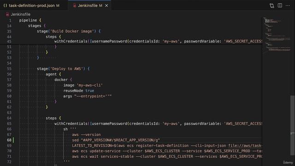Image resolution: width=295 pixels, height=166 pixels.
Task: Click the sh ''' line
Action: tap(70, 129)
